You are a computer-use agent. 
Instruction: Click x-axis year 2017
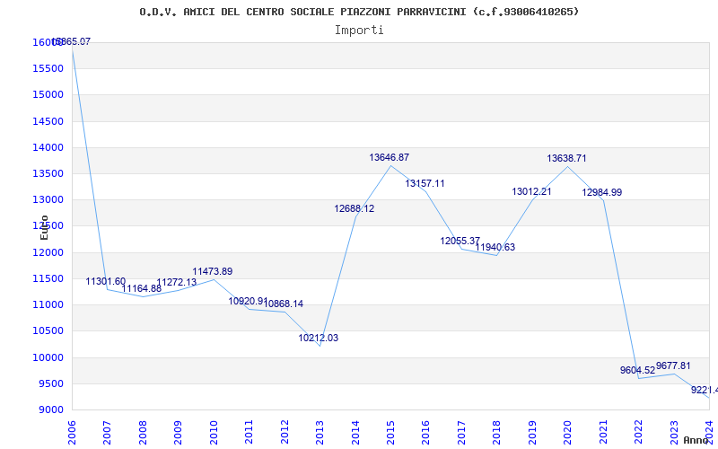pos(461,432)
